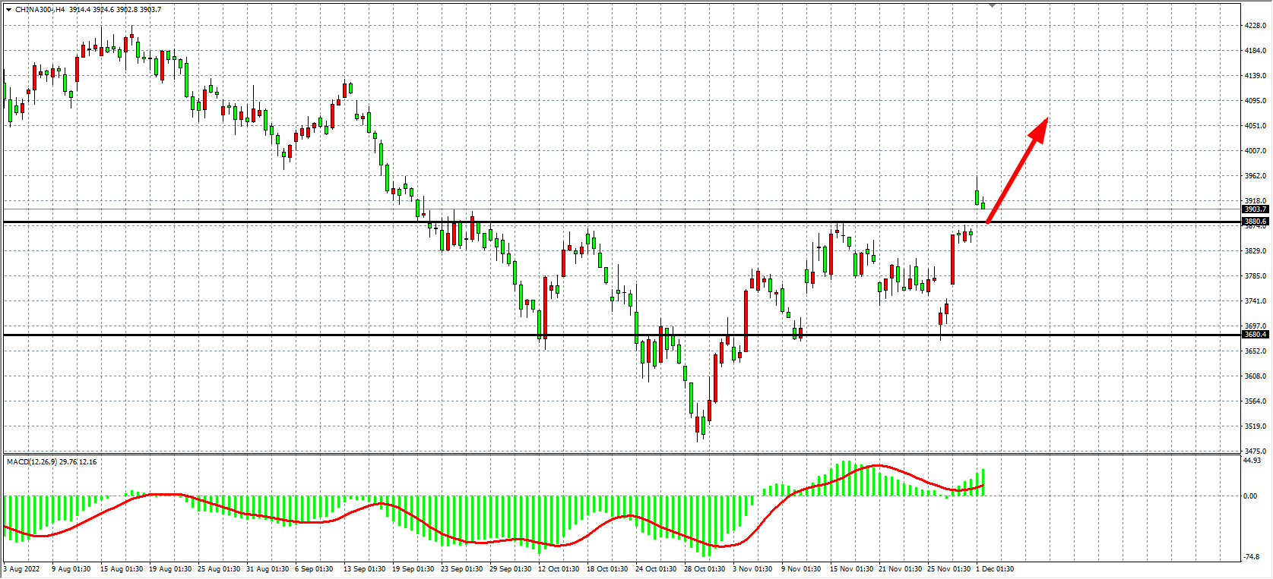This screenshot has height=579, width=1273.
Task: Click the MACD(12,26,9) indicator label
Action: (x=32, y=461)
